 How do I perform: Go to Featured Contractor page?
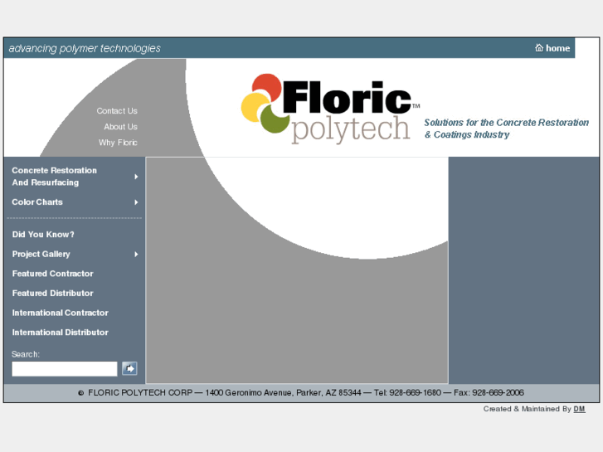pyautogui.click(x=53, y=274)
